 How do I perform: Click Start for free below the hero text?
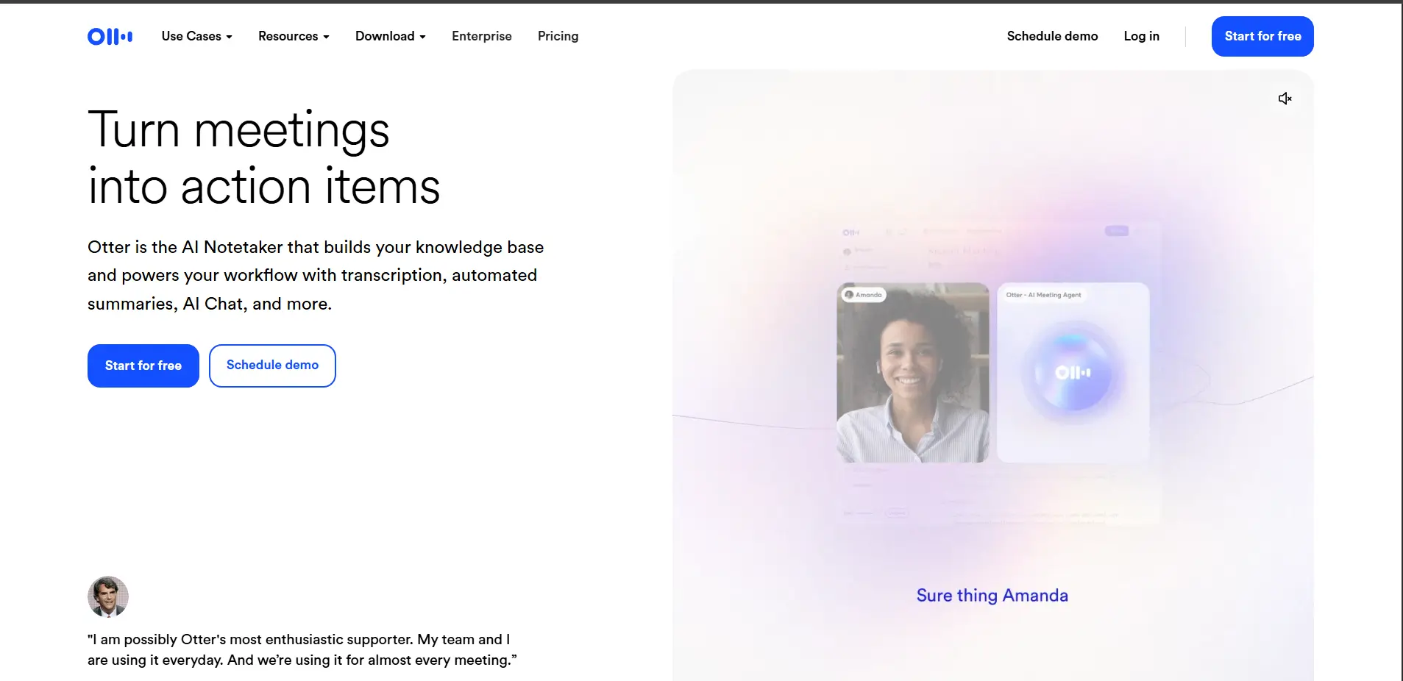(143, 366)
